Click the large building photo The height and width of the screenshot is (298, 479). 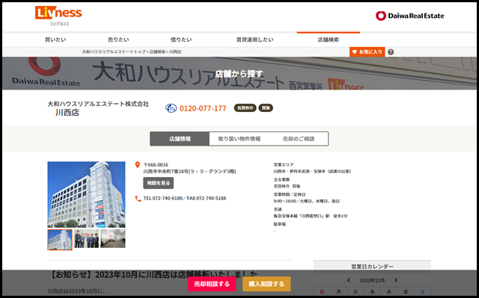tap(87, 194)
